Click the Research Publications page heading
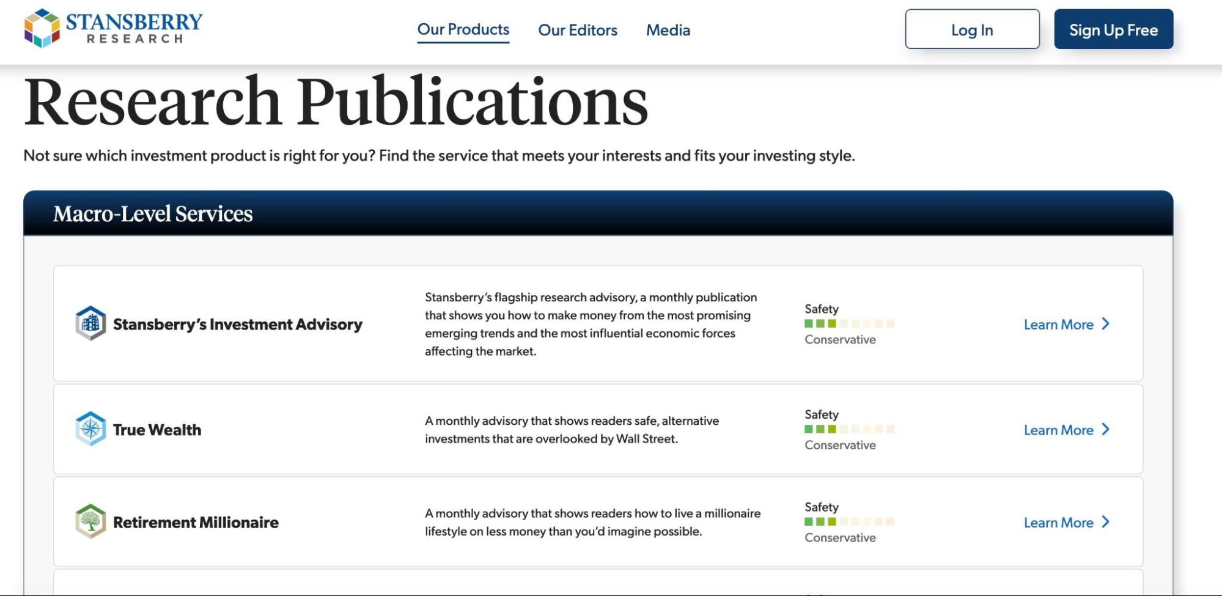Viewport: 1222px width, 596px height. (336, 101)
